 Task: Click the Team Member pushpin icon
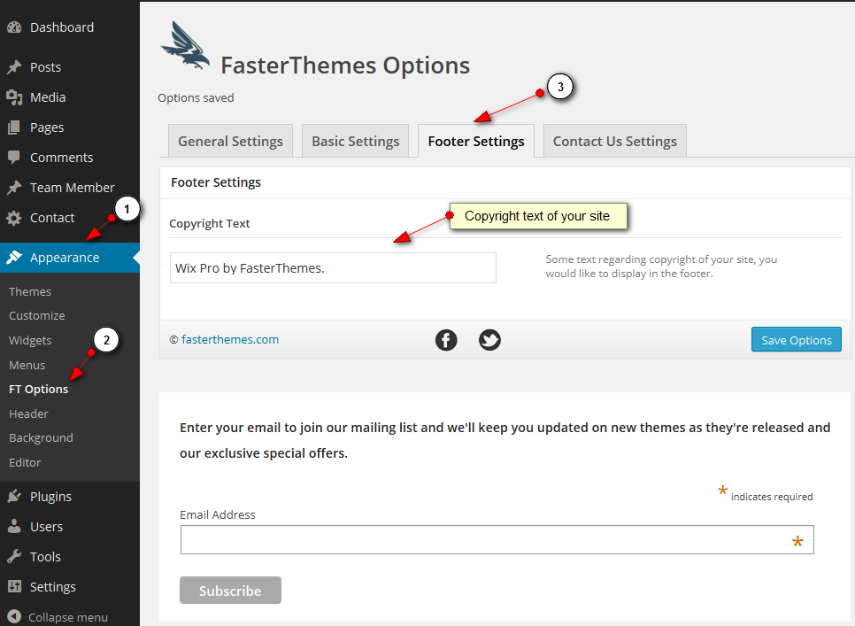pyautogui.click(x=14, y=188)
